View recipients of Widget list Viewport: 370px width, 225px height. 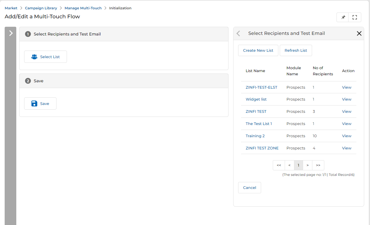(347, 99)
